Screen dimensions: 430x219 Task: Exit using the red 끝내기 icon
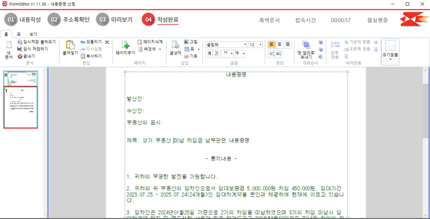tap(20, 56)
